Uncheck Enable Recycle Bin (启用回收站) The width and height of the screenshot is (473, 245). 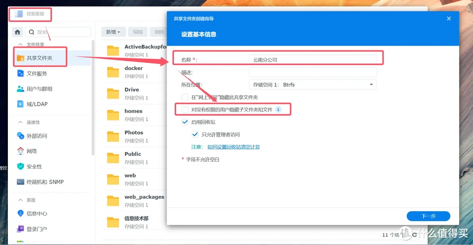(185, 122)
